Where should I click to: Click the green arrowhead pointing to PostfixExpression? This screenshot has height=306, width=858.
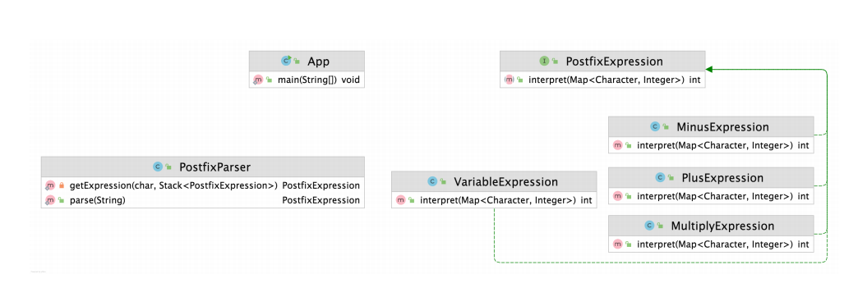[709, 70]
